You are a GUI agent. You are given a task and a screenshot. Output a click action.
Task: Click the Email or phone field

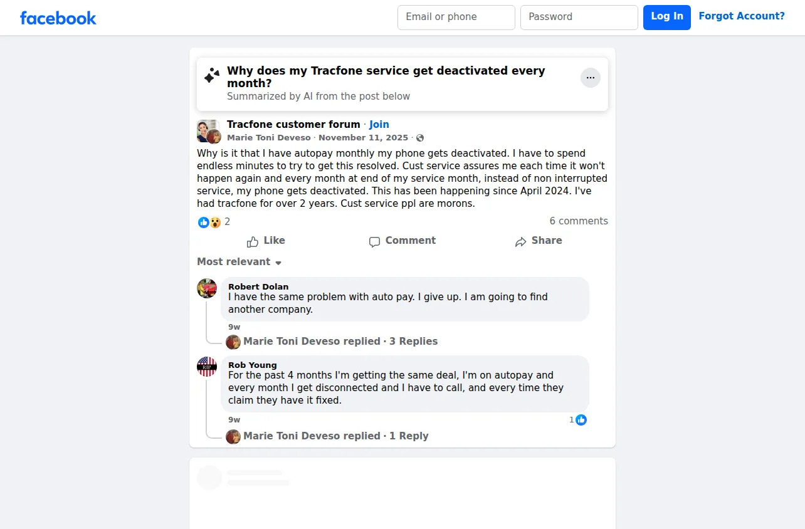click(456, 18)
